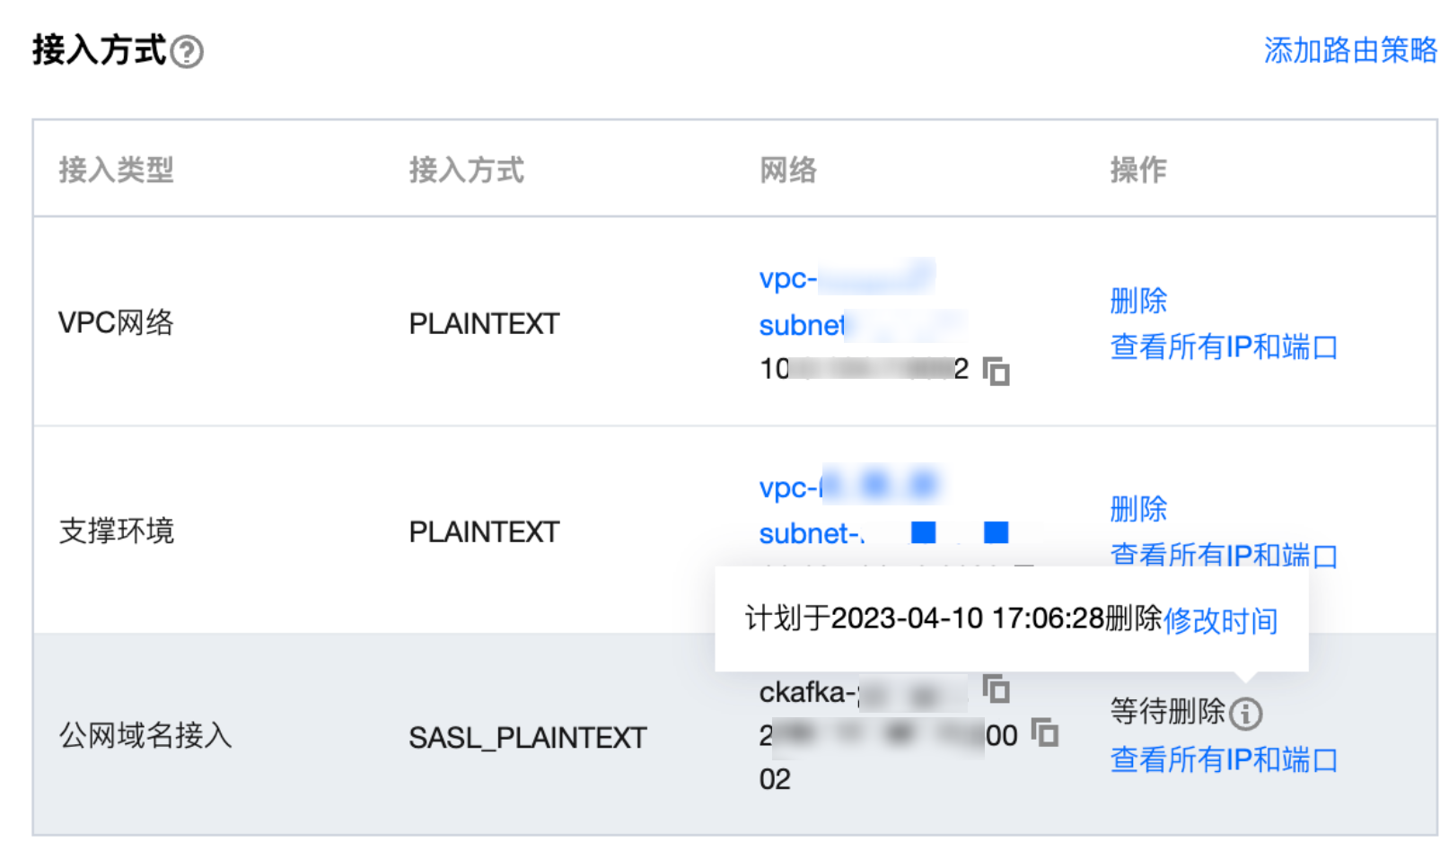This screenshot has width=1449, height=842.
Task: Delete the VPC网络 access route
Action: click(1137, 301)
